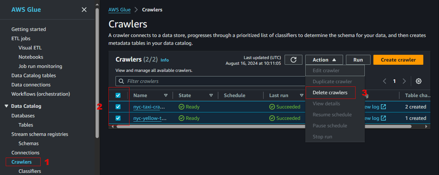Screen dimensions: 439x175
Task: Open Job run monitoring in sidebar
Action: pyautogui.click(x=40, y=66)
